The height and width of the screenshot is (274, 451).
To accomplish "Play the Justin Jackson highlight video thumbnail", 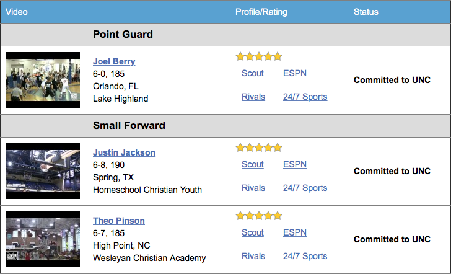I will 43,171.
